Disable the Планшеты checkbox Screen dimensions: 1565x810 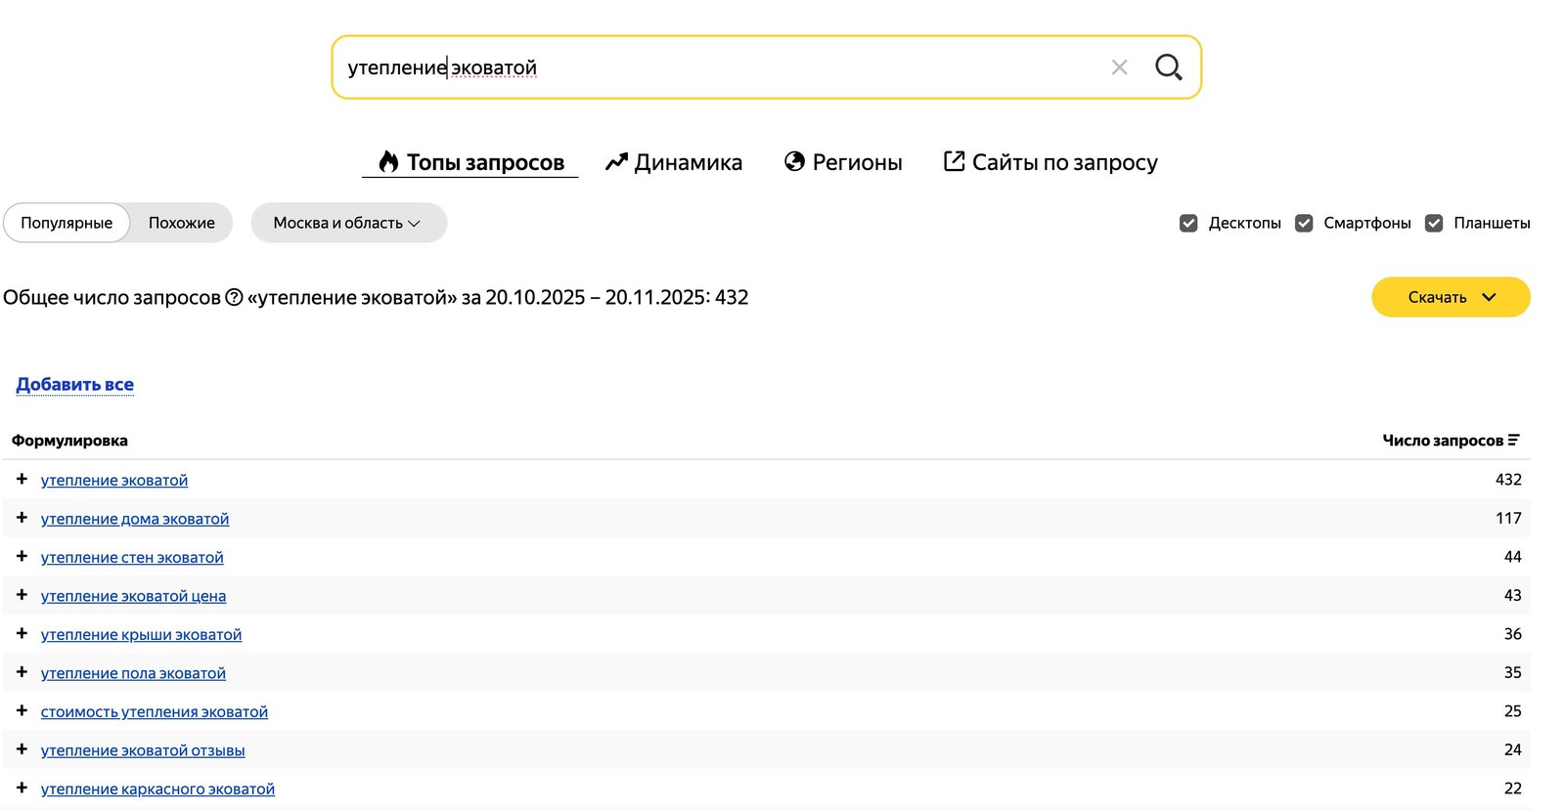(1434, 224)
